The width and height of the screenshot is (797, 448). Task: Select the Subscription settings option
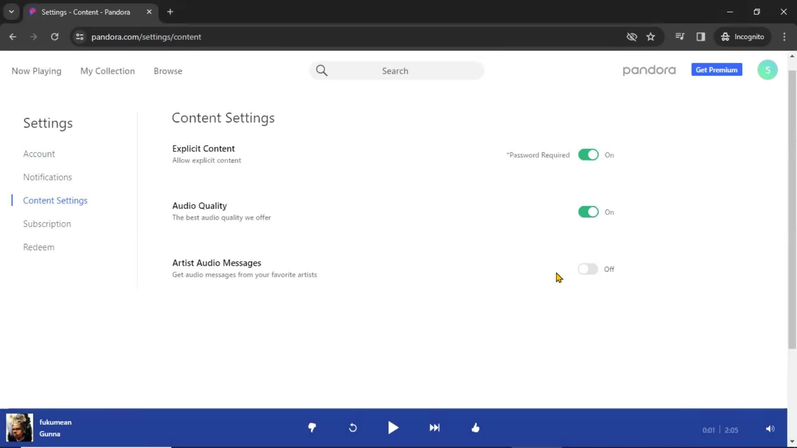[x=46, y=223]
